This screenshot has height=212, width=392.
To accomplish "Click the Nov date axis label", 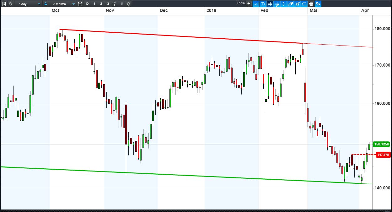I will (110, 11).
